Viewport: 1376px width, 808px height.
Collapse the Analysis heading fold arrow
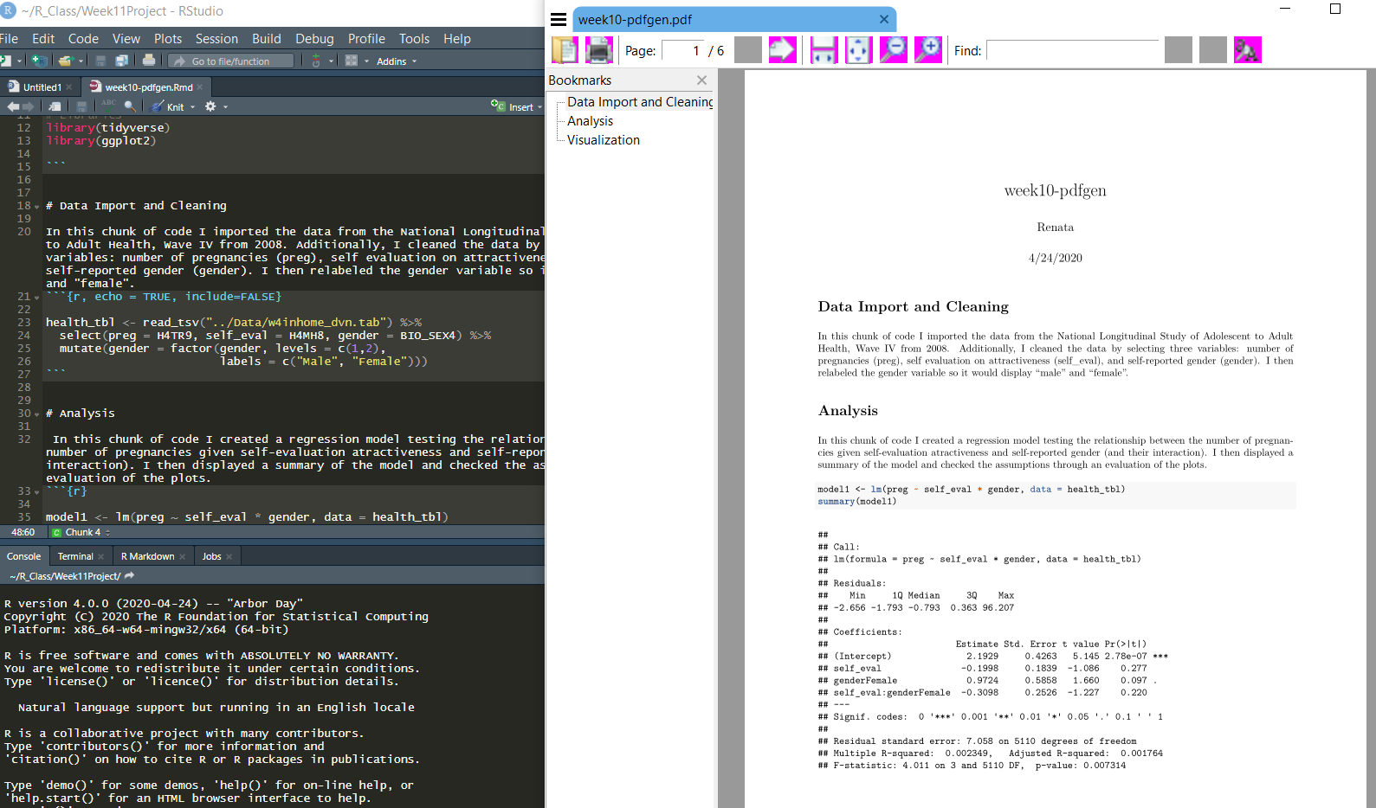click(x=37, y=414)
